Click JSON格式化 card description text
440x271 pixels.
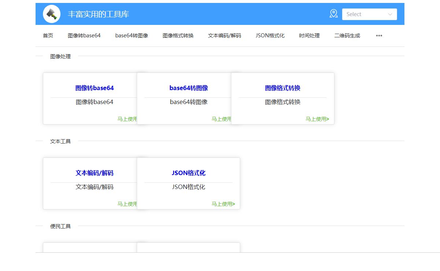[188, 187]
